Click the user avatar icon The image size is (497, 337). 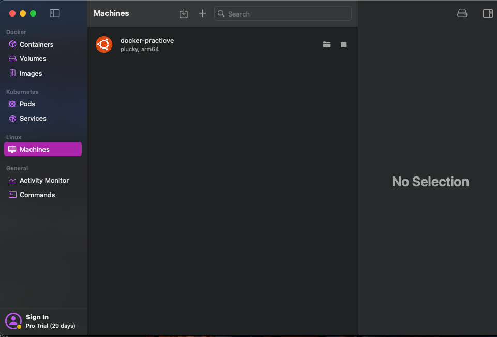(13, 321)
